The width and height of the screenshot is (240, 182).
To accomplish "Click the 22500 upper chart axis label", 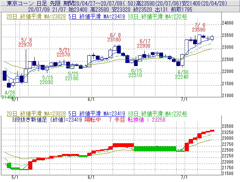I will tap(228, 59).
